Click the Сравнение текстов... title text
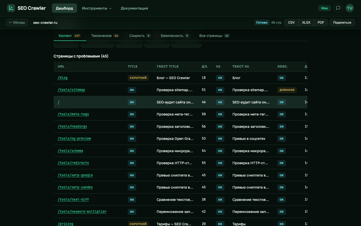Image resolution: width=361 pixels, height=226 pixels. [175, 200]
